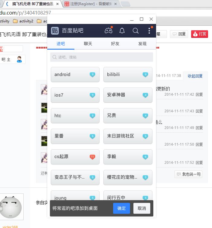This screenshot has height=228, width=212.
Task: Open the 兄贵 bar
Action: click(x=128, y=116)
